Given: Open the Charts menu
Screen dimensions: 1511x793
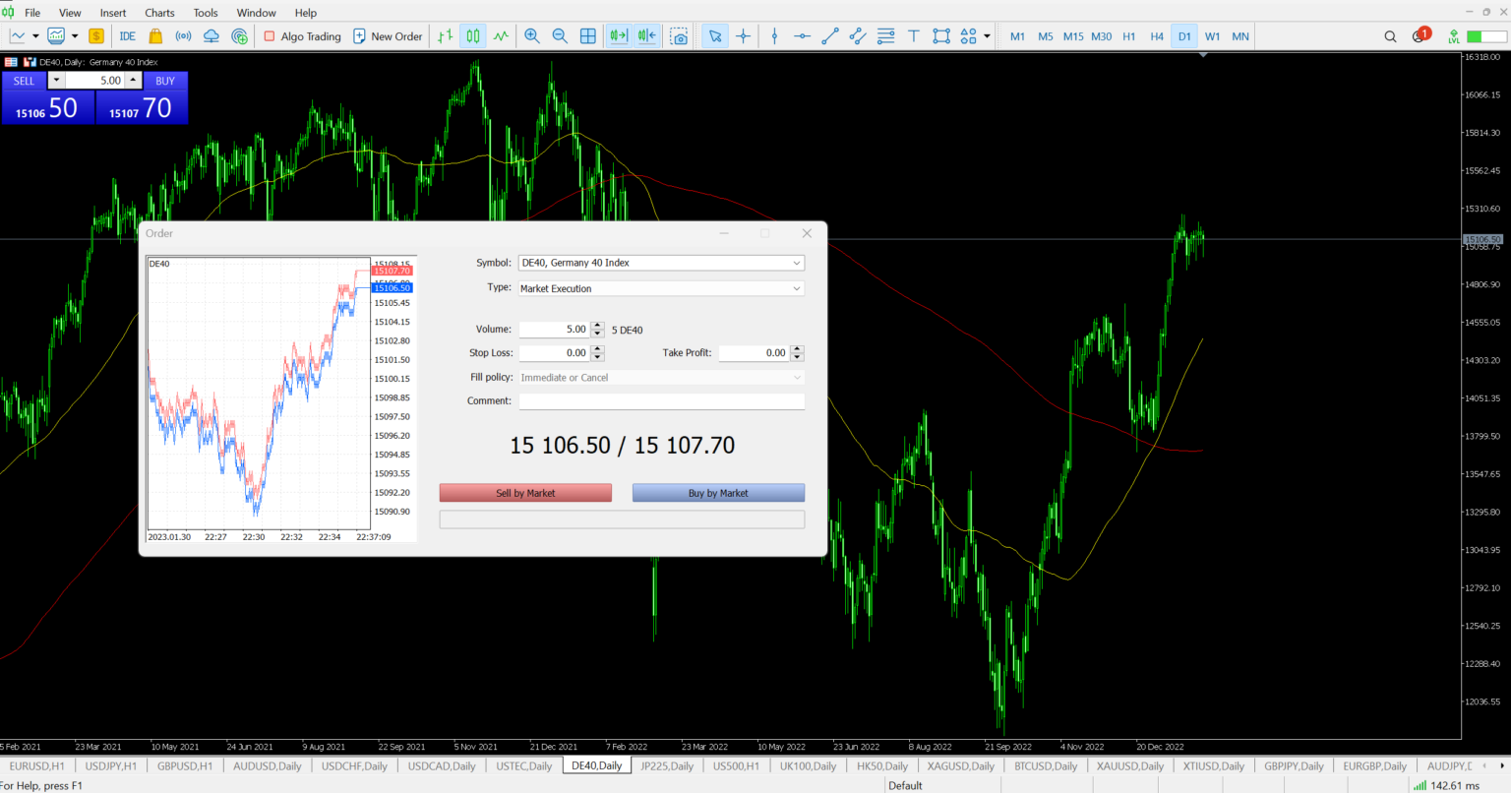Looking at the screenshot, I should click(158, 13).
